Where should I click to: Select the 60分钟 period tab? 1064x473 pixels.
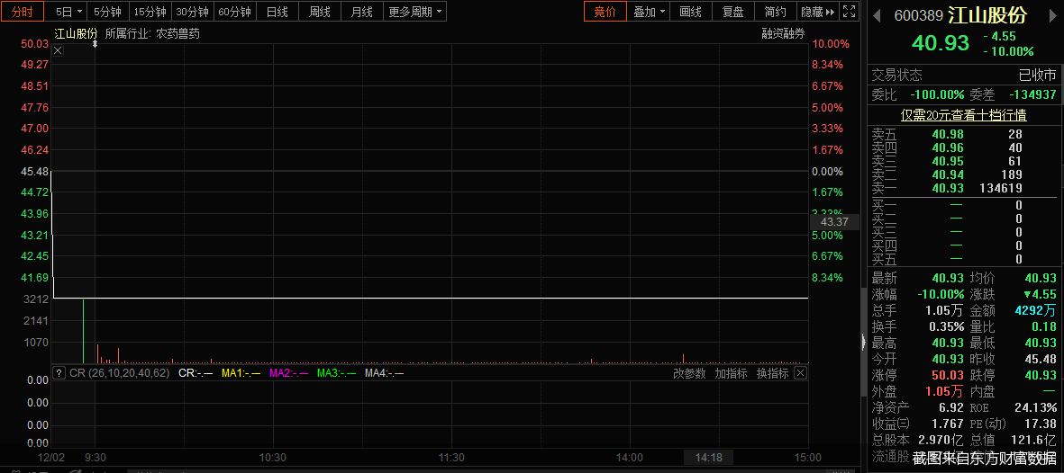234,12
